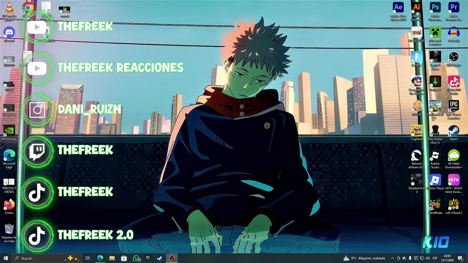The width and height of the screenshot is (468, 263).
Task: Switch to Steam in the taskbar
Action: (160, 258)
